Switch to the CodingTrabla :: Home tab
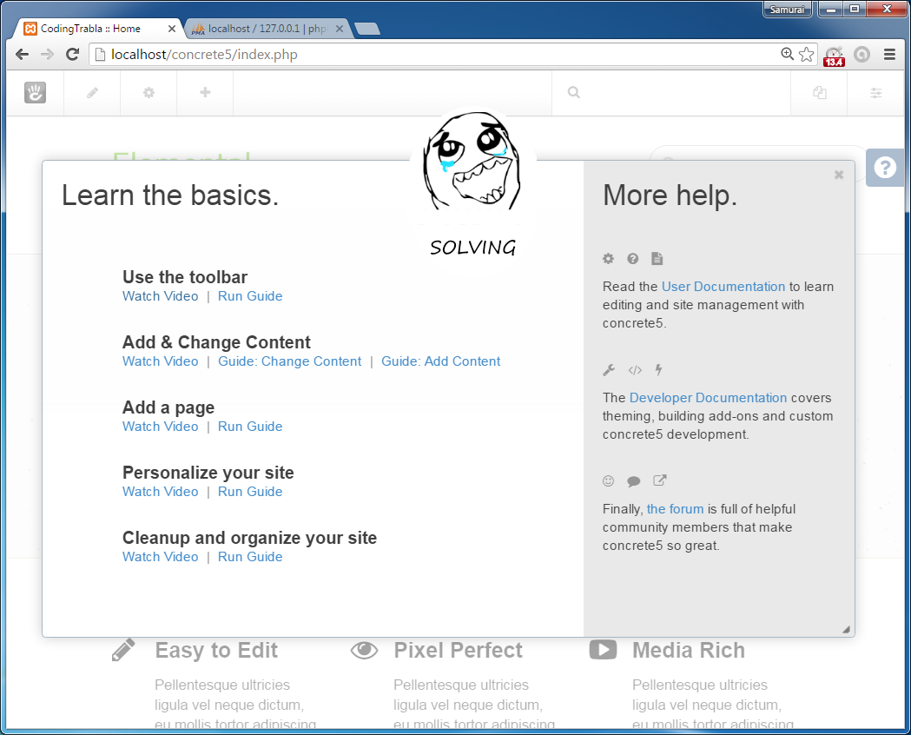Viewport: 911px width, 735px height. (96, 29)
